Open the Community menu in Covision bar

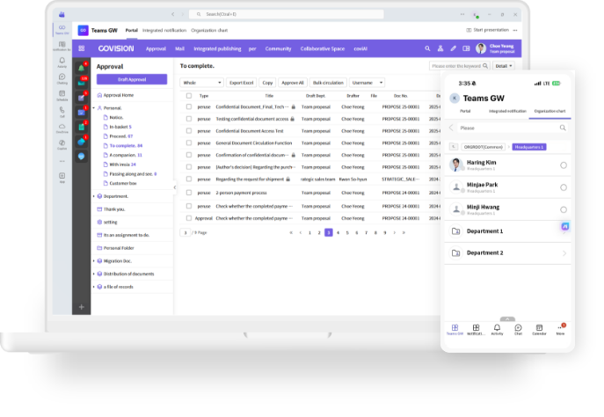coord(278,48)
